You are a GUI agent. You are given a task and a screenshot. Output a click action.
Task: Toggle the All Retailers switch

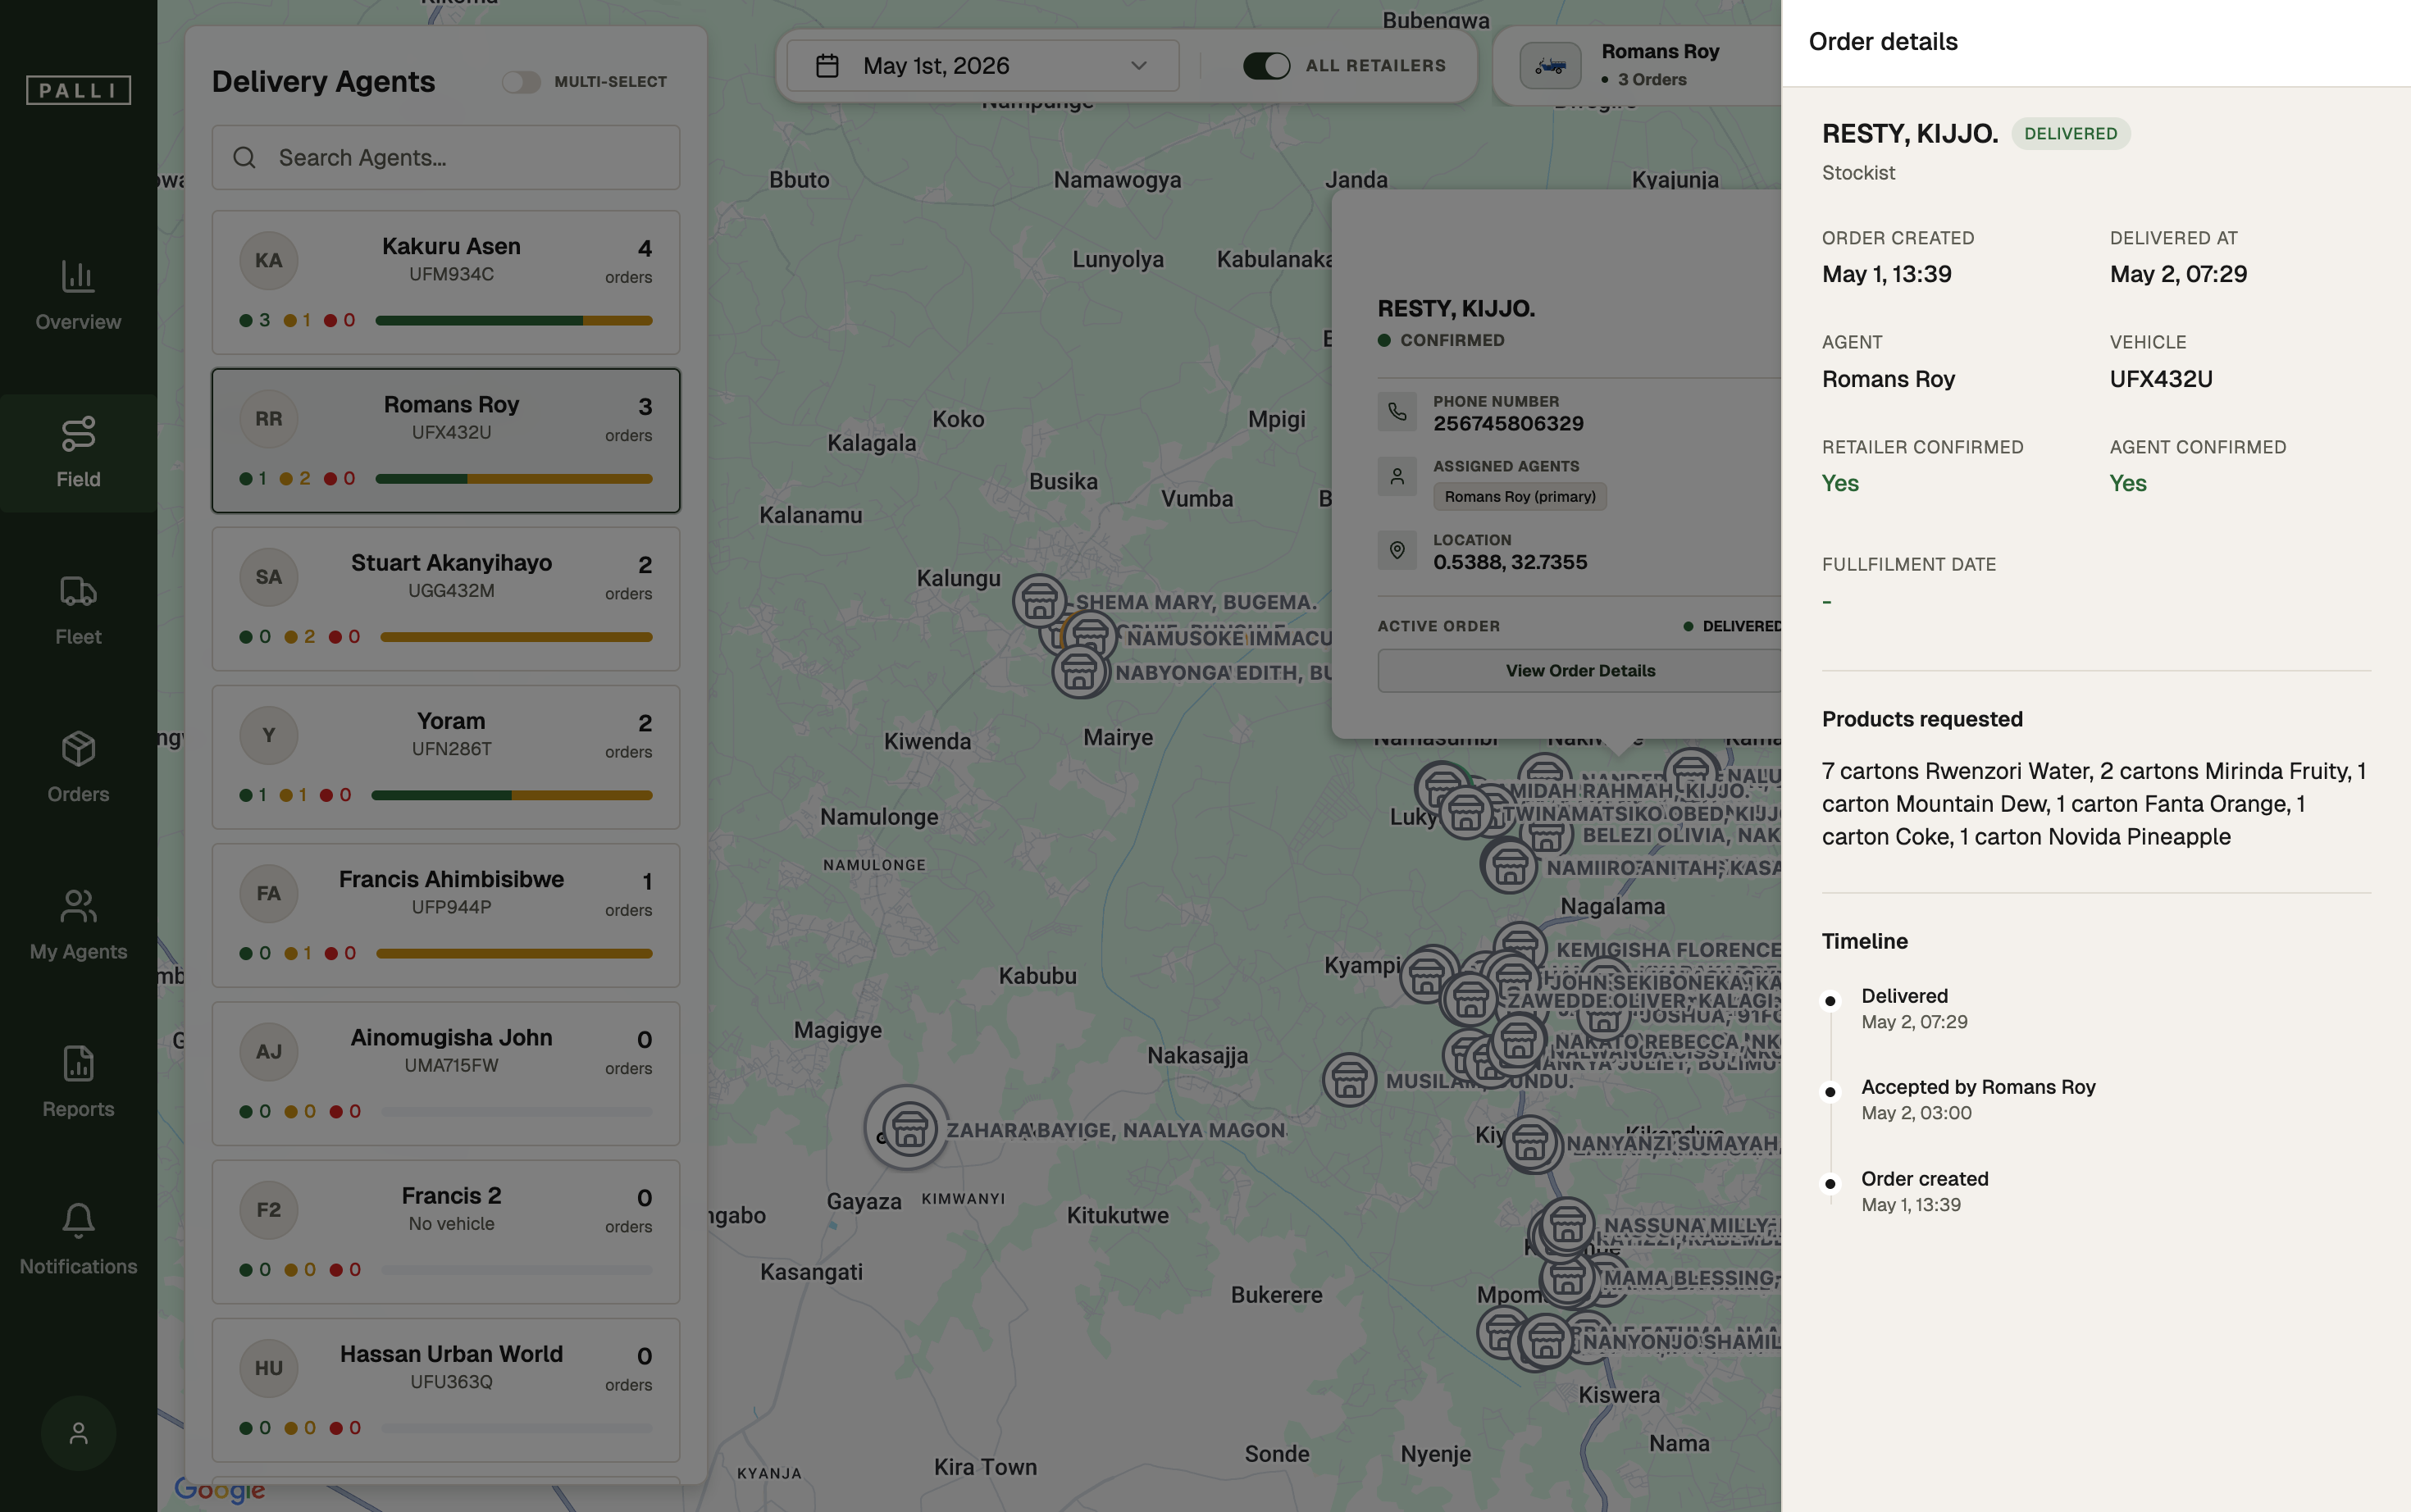pyautogui.click(x=1266, y=66)
